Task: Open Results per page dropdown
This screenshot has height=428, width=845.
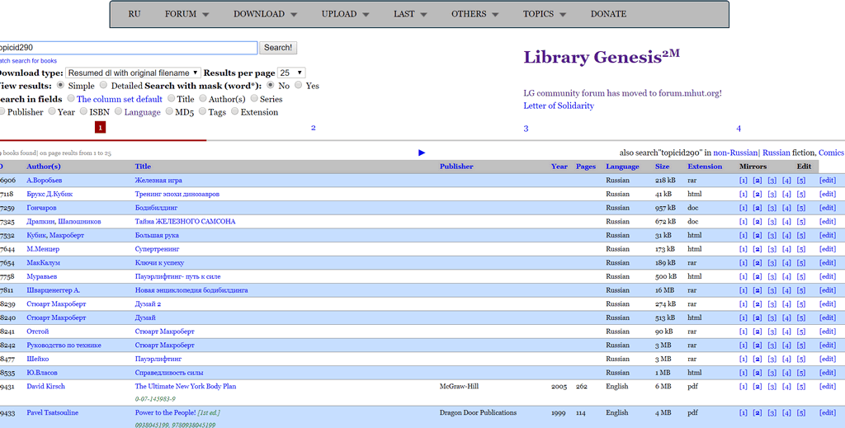Action: [291, 73]
